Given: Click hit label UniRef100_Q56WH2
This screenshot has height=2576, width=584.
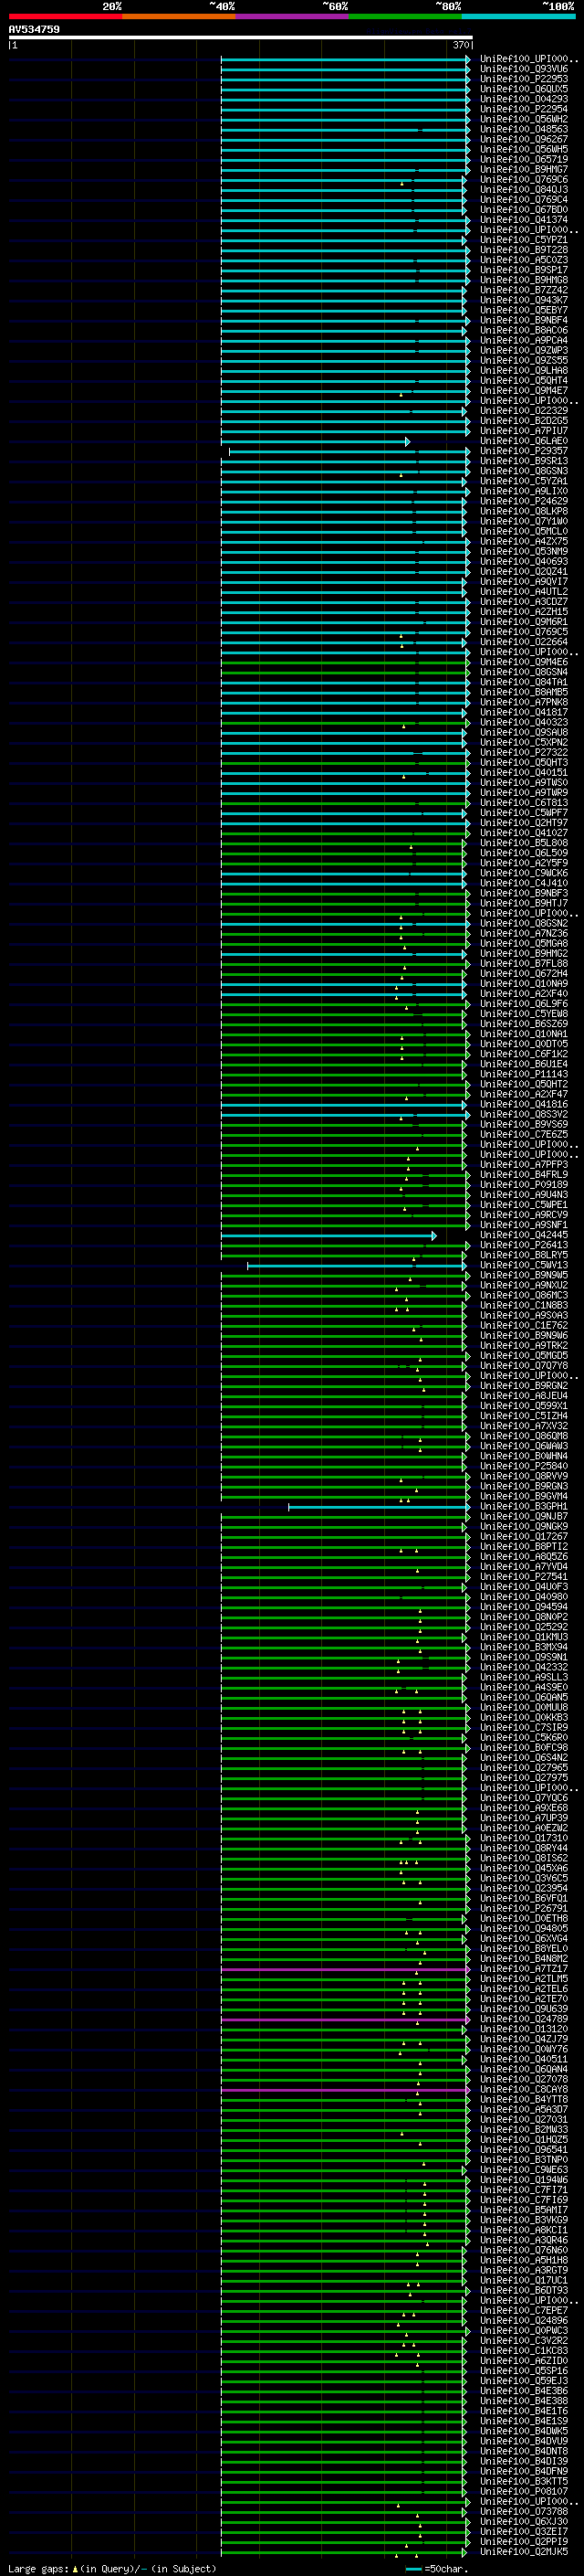Looking at the screenshot, I should [x=524, y=119].
